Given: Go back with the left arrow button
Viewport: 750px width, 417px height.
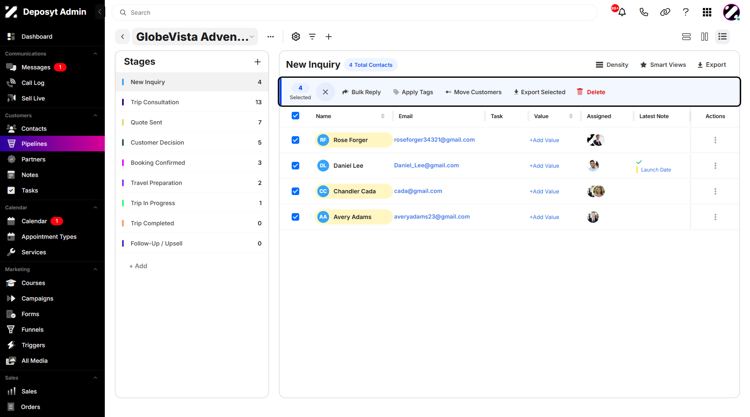Looking at the screenshot, I should point(122,37).
